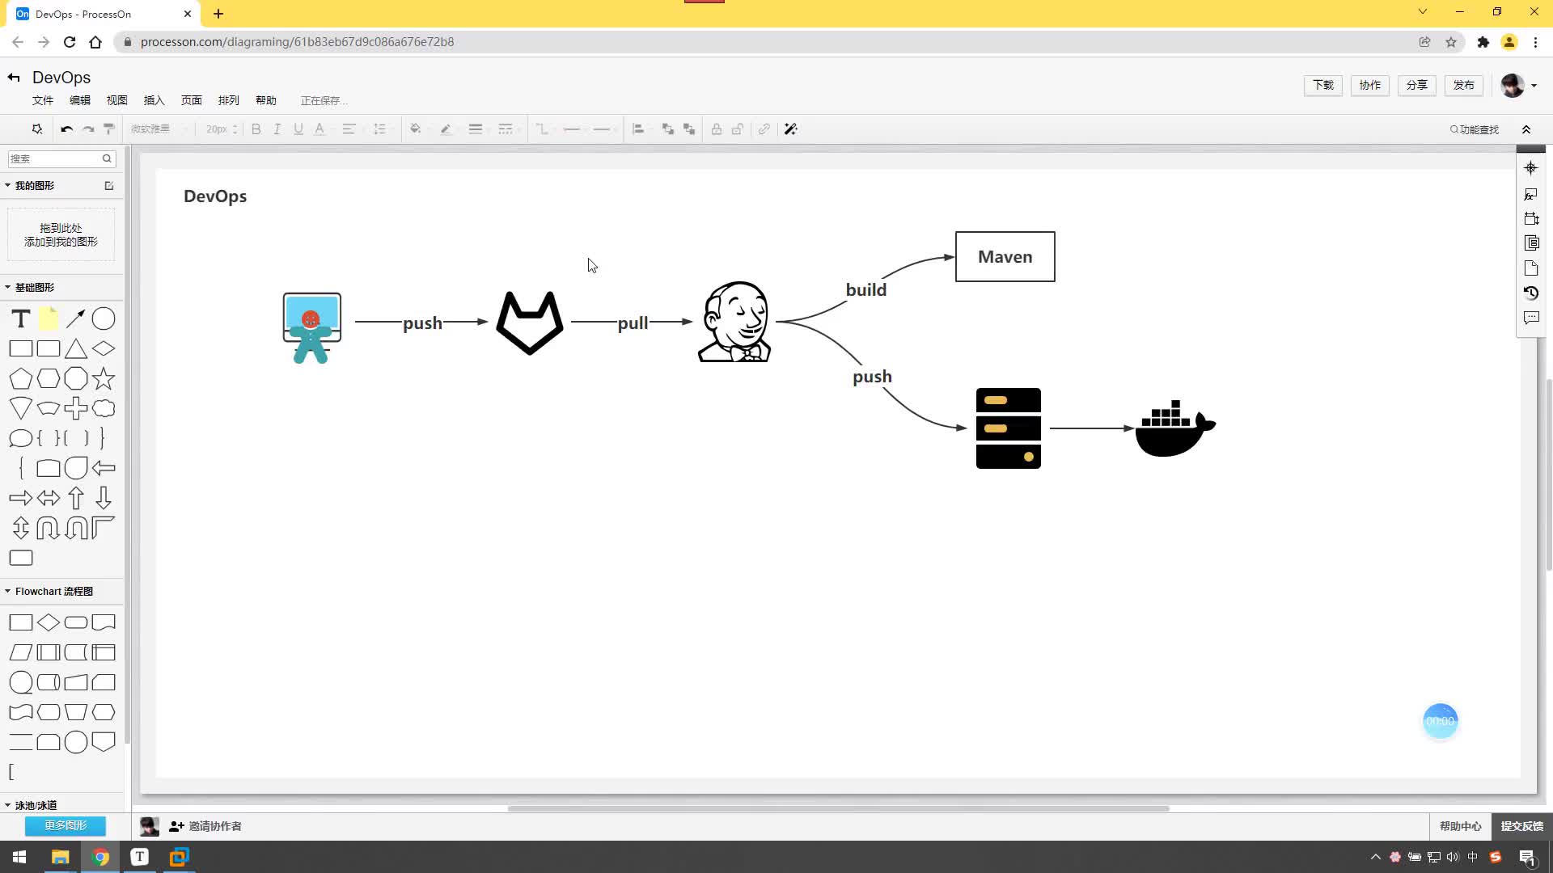The width and height of the screenshot is (1553, 873).
Task: Select the yellow note shape
Action: pyautogui.click(x=49, y=319)
